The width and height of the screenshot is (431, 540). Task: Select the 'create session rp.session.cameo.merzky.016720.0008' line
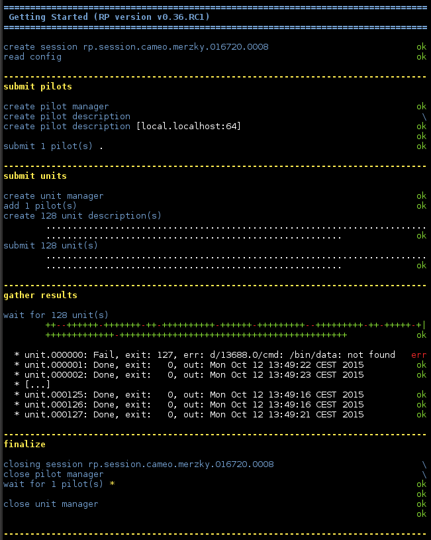pyautogui.click(x=136, y=47)
